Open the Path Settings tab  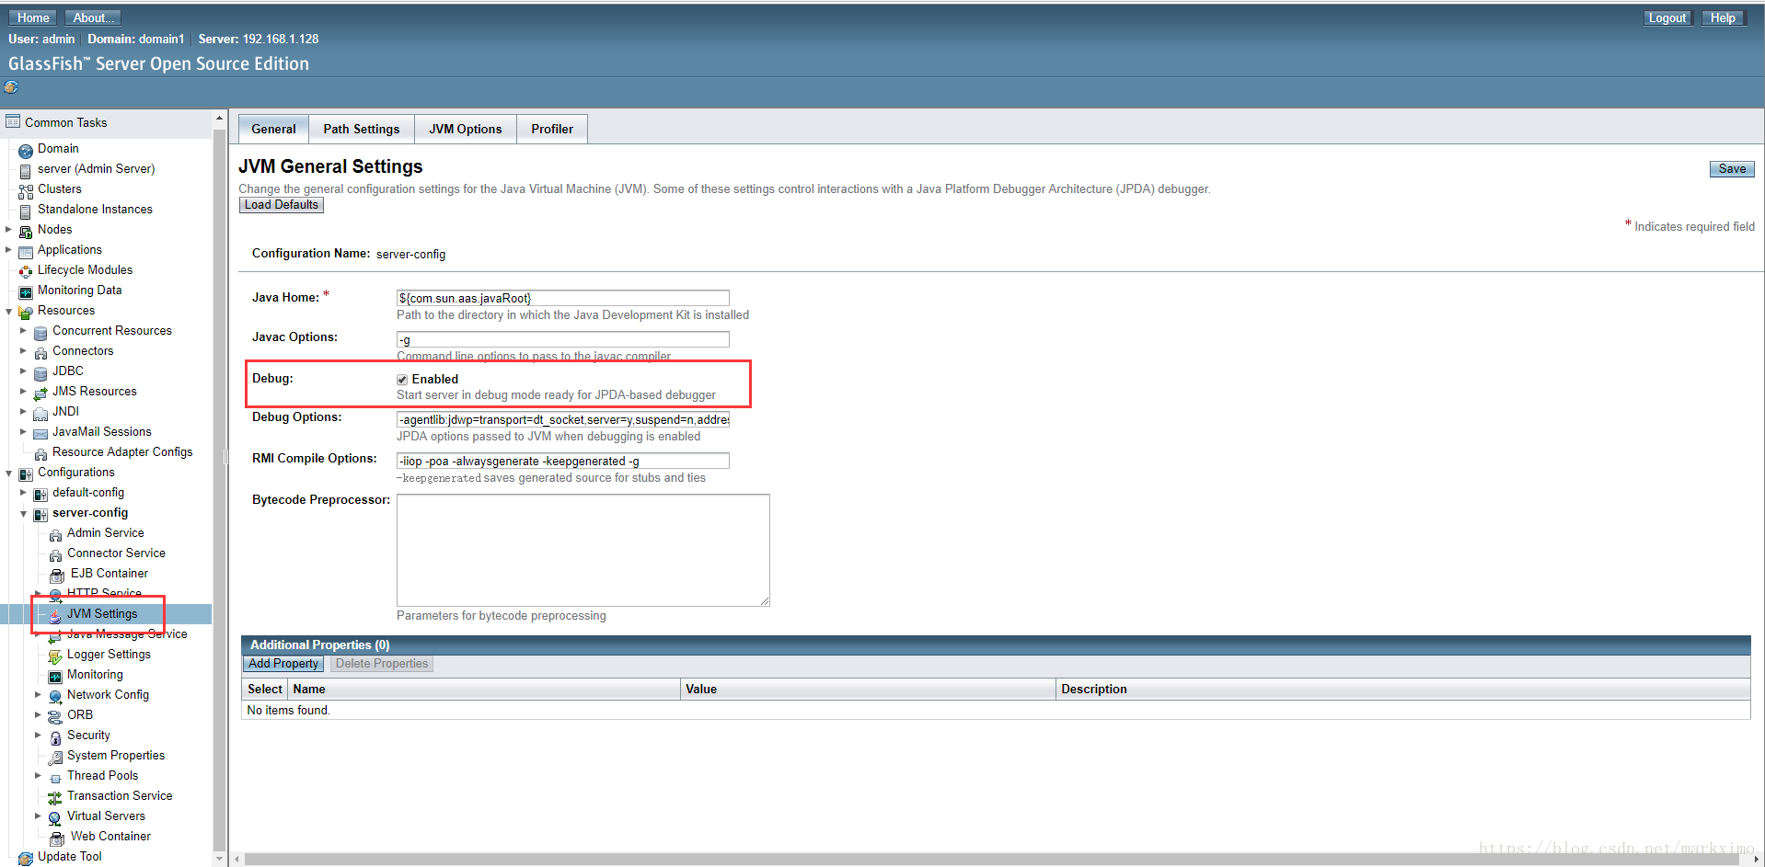tap(361, 129)
